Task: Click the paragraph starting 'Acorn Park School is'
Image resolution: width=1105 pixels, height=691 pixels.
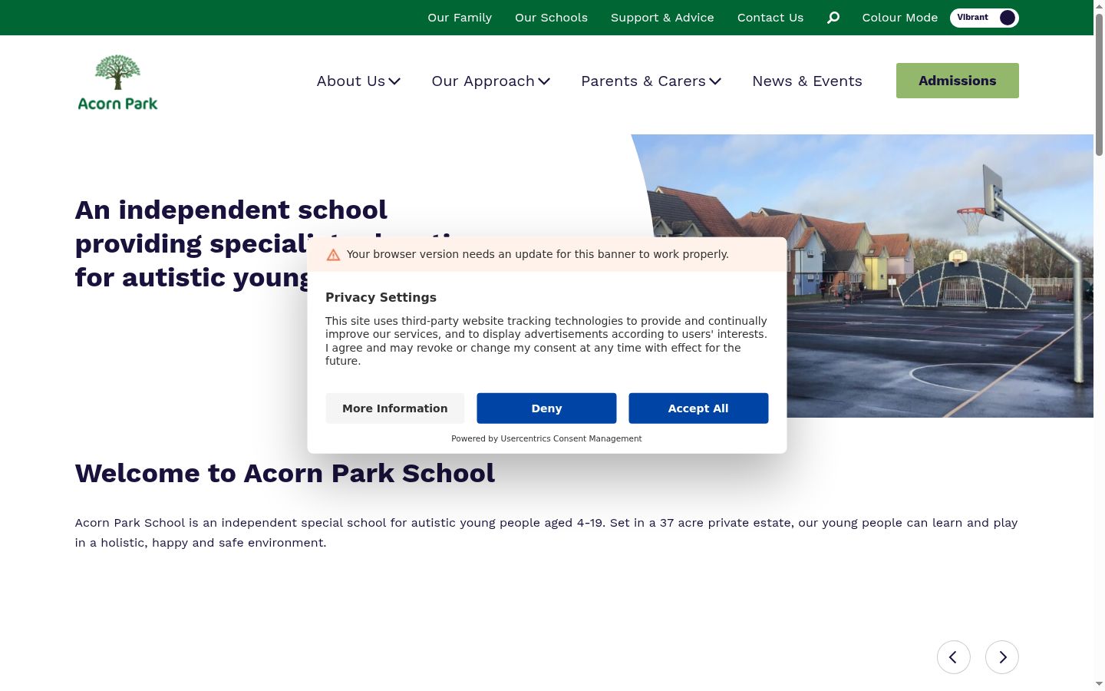Action: pos(546,533)
